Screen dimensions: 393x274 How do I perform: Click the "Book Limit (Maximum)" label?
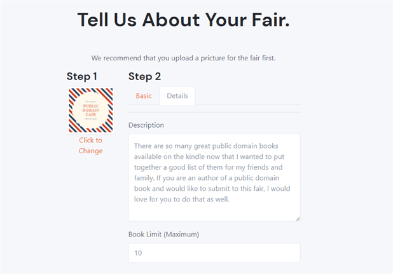(163, 234)
